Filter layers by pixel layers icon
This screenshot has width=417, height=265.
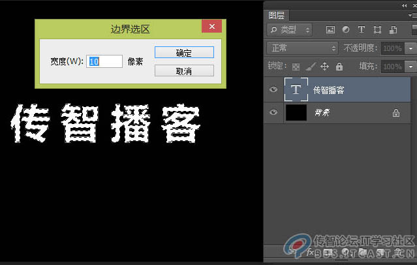(330, 29)
